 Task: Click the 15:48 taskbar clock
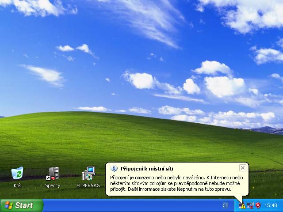[x=271, y=205]
